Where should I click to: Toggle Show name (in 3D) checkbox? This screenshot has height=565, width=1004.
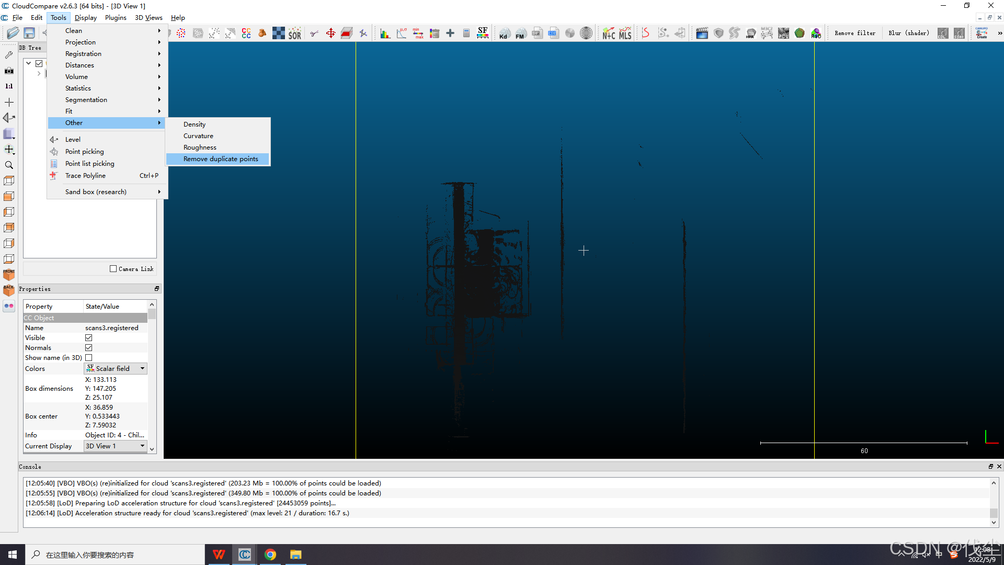tap(89, 358)
